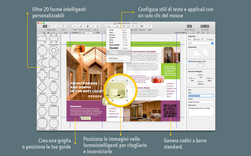
Task: Choose portrait page orientation
Action: (x=206, y=52)
